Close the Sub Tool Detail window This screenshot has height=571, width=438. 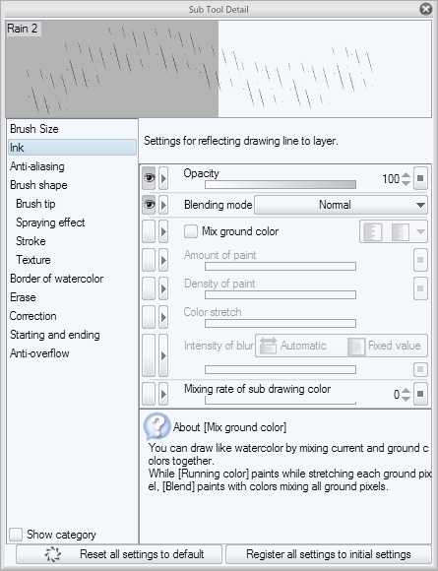tap(425, 9)
